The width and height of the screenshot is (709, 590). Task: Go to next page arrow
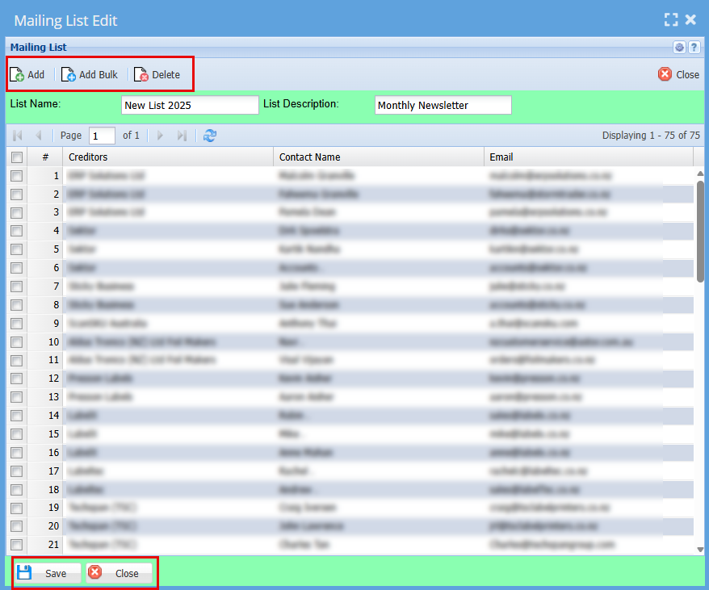click(x=160, y=135)
